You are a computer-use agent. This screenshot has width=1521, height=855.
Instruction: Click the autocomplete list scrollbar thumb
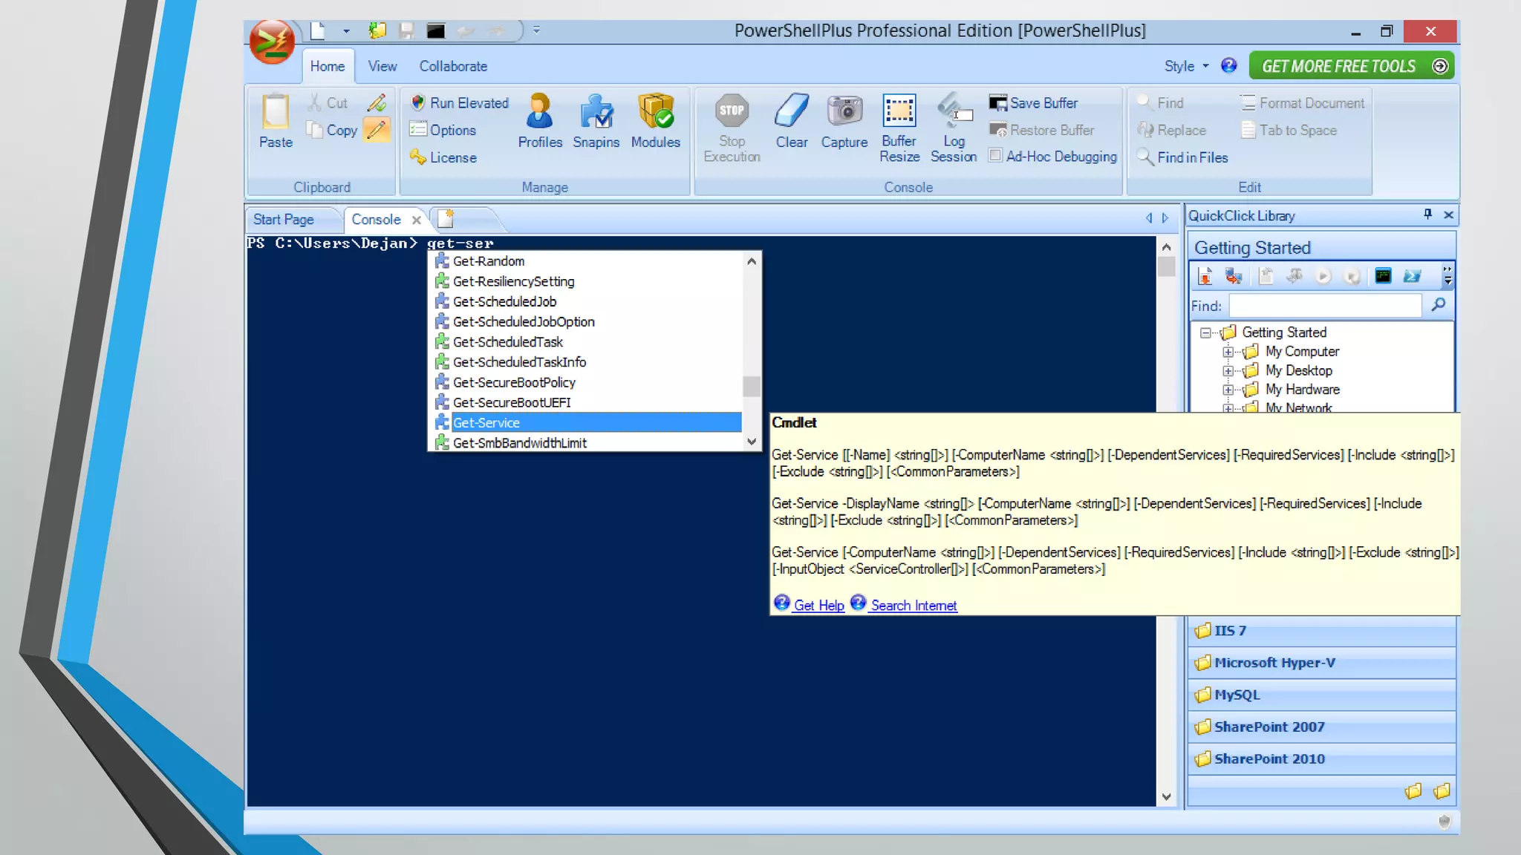752,387
